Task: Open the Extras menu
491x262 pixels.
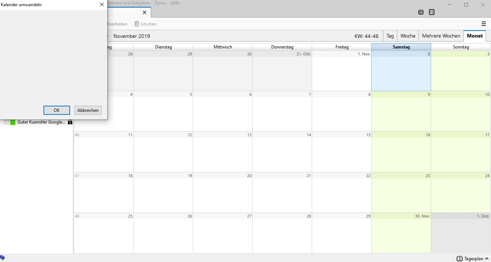Action: (160, 3)
